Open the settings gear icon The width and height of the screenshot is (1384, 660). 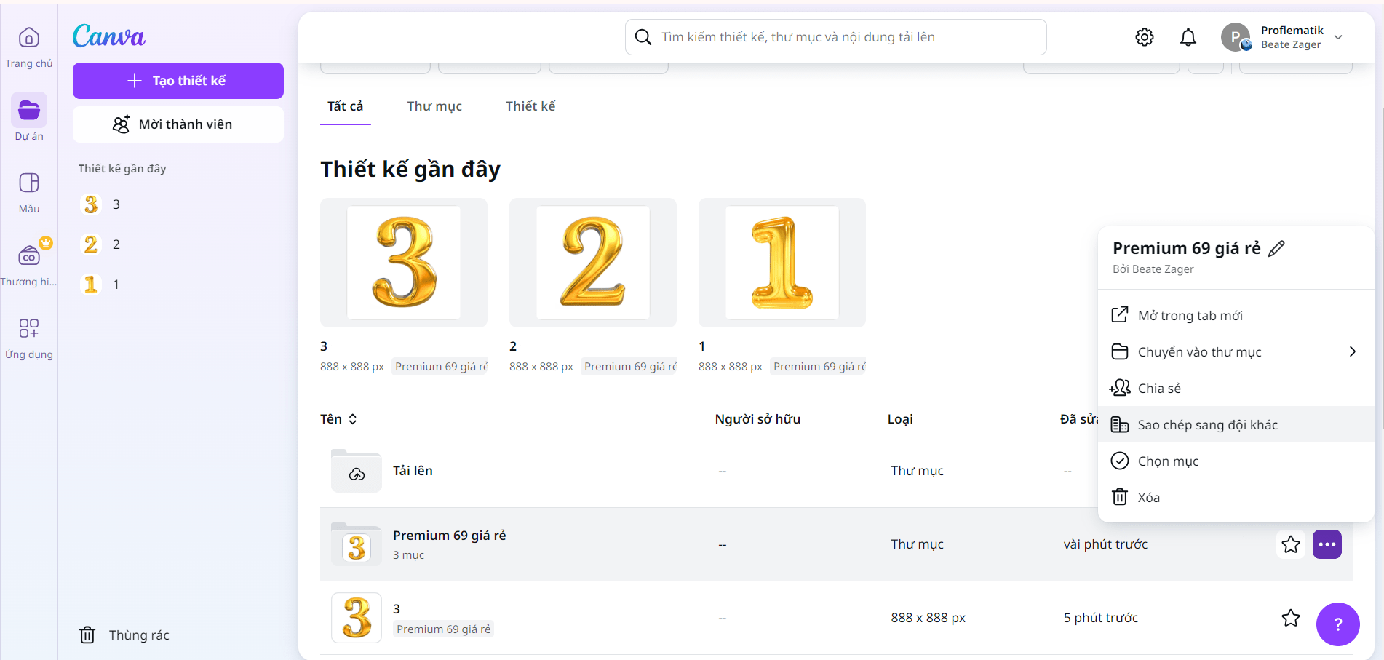[x=1145, y=37]
